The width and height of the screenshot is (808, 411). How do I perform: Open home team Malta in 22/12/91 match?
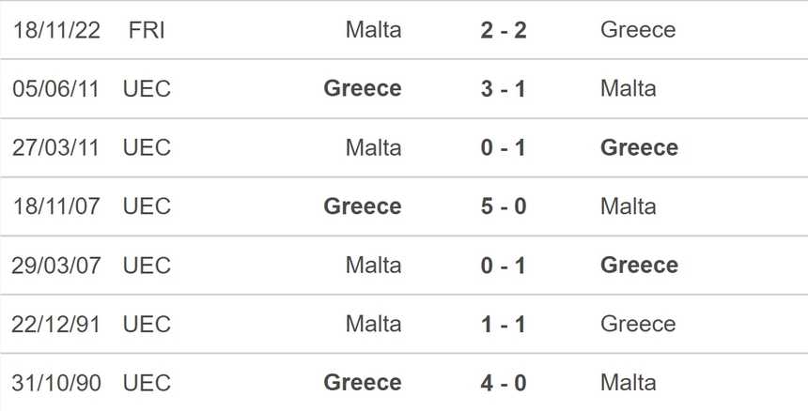pyautogui.click(x=373, y=325)
